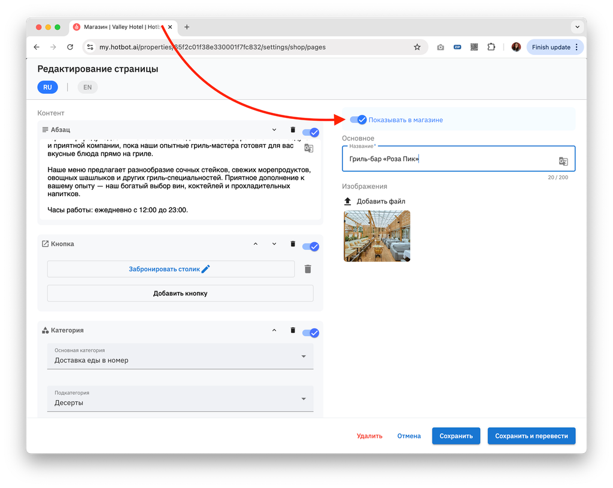Reload the page
613x488 pixels.
point(70,47)
